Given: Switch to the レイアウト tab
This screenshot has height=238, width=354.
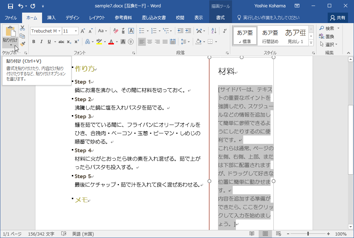Looking at the screenshot, I should [x=97, y=17].
